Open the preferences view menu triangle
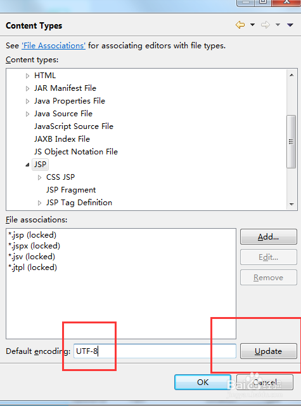Image resolution: width=301 pixels, height=406 pixels. [290, 25]
